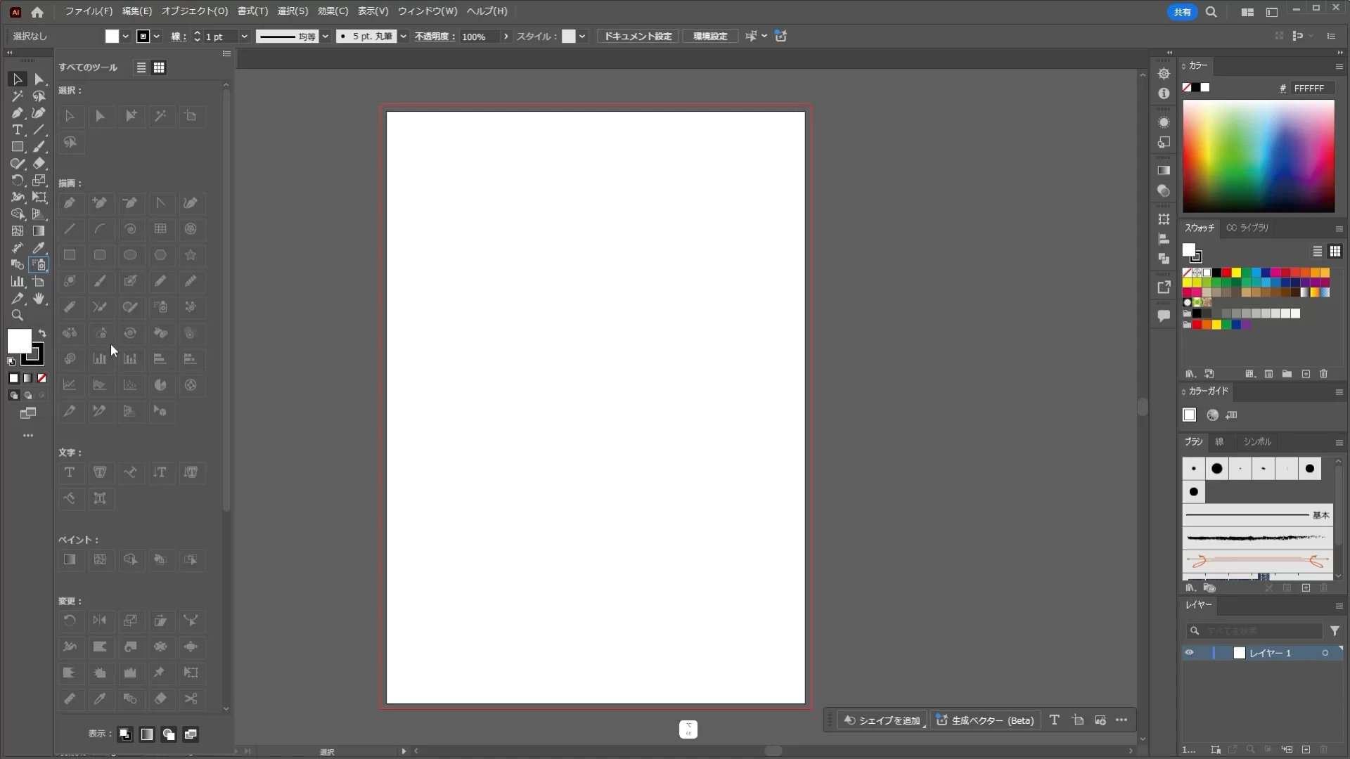Open the fill color dropdown in control bar
Image resolution: width=1350 pixels, height=759 pixels.
[126, 37]
